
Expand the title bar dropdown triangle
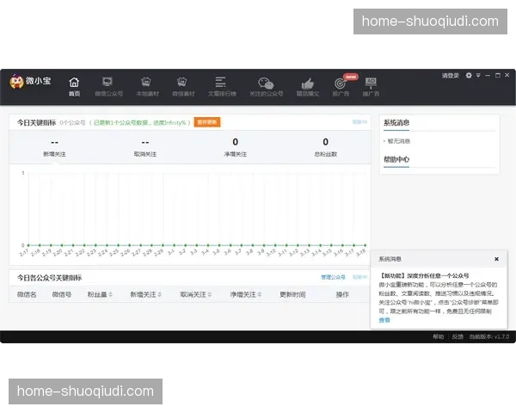478,76
